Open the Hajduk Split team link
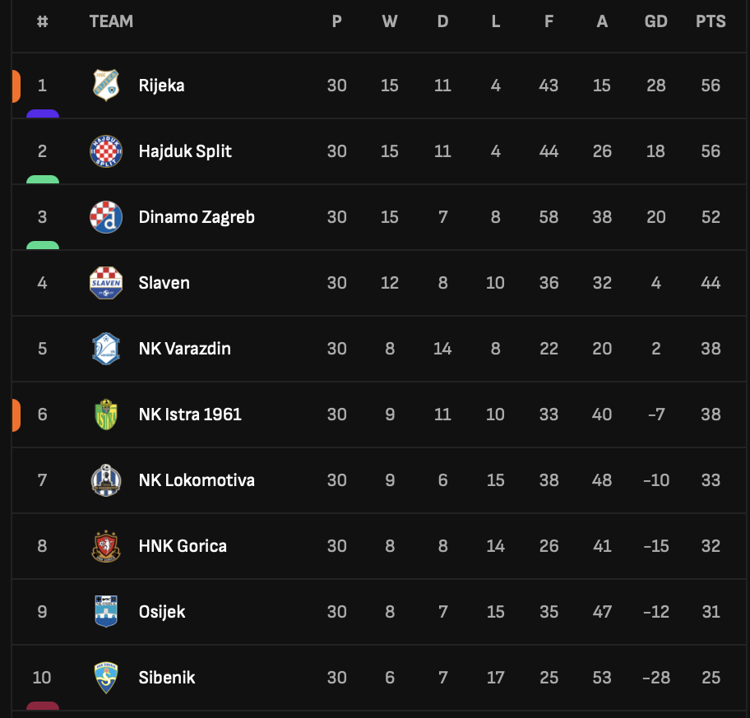The width and height of the screenshot is (750, 718). point(185,151)
